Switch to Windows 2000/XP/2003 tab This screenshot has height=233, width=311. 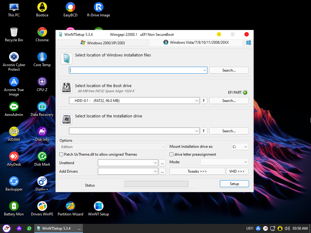click(x=103, y=43)
